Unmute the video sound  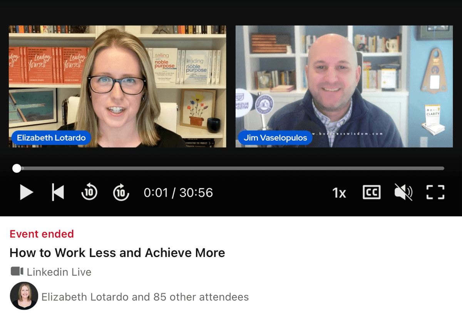[x=403, y=192]
